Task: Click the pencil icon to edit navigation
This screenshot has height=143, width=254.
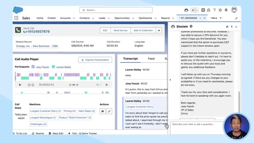Action: coord(236,18)
